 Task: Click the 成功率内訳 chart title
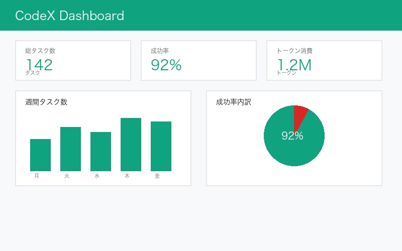pyautogui.click(x=234, y=102)
